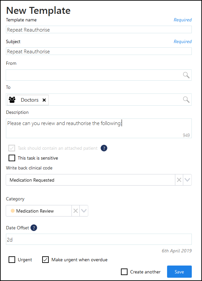202x281 pixels.
Task: Expand the Category dropdown arrow
Action: click(84, 211)
